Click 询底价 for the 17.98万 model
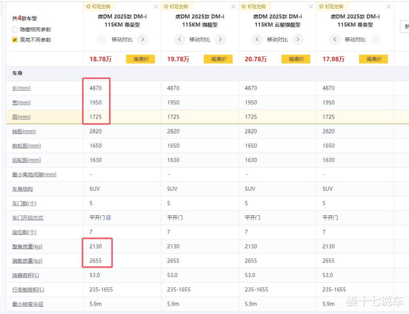This screenshot has height=314, width=409. (x=374, y=59)
